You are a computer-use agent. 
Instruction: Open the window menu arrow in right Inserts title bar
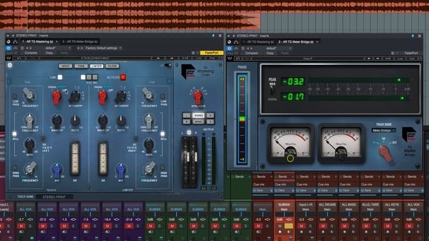[x=229, y=36]
